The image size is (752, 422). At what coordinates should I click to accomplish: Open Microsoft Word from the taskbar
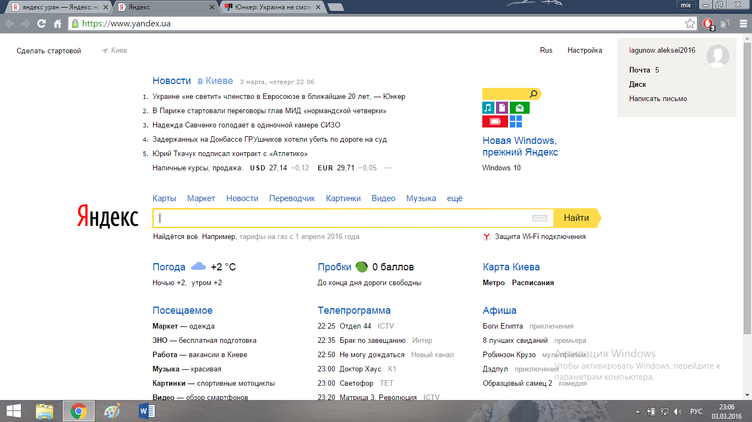point(147,410)
